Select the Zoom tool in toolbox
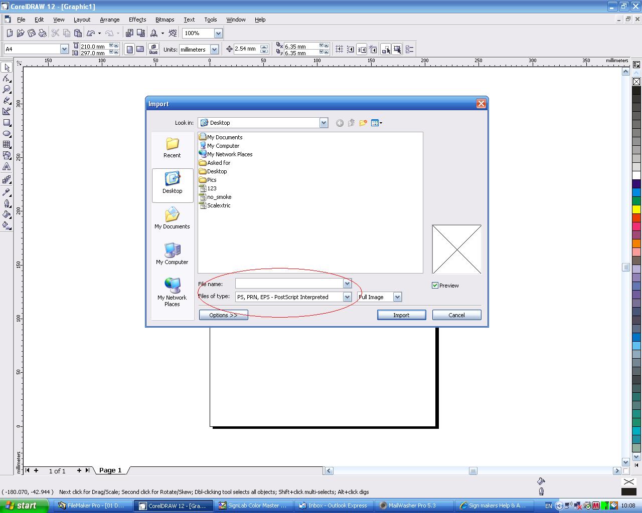 (x=7, y=89)
